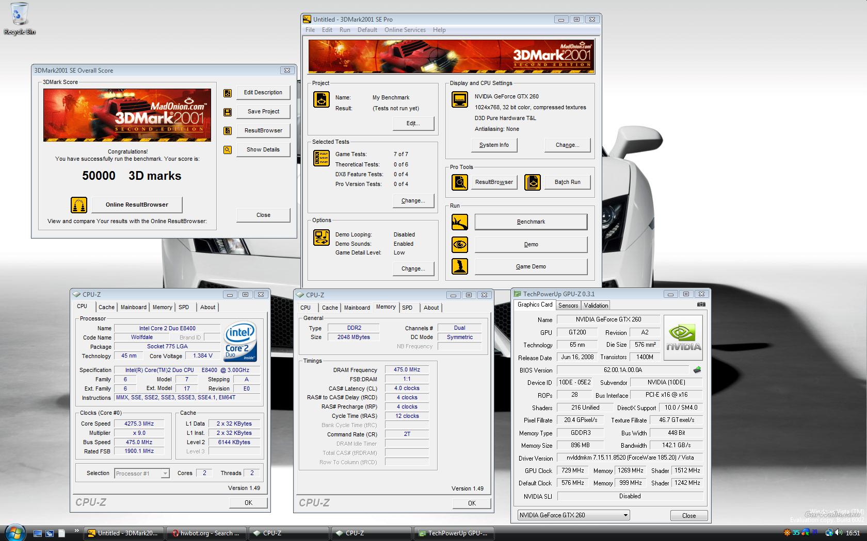Click Close in the Overall Score window

[x=263, y=215]
